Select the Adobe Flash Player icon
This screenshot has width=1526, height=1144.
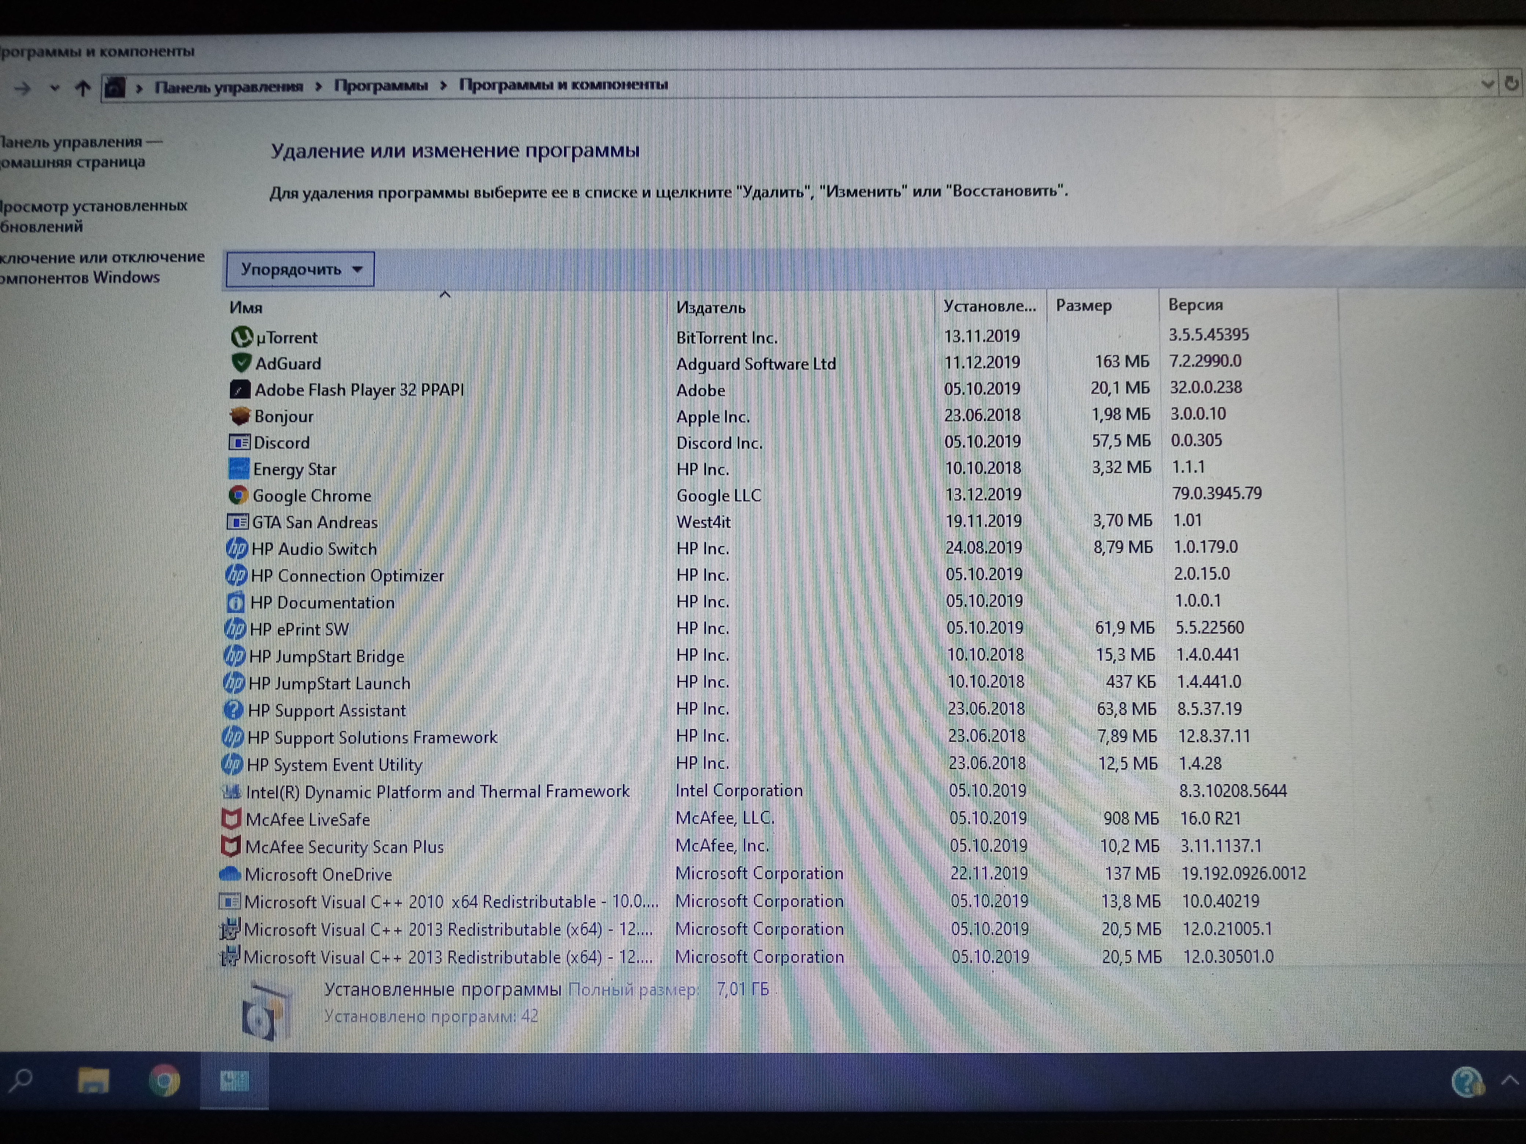[x=240, y=390]
